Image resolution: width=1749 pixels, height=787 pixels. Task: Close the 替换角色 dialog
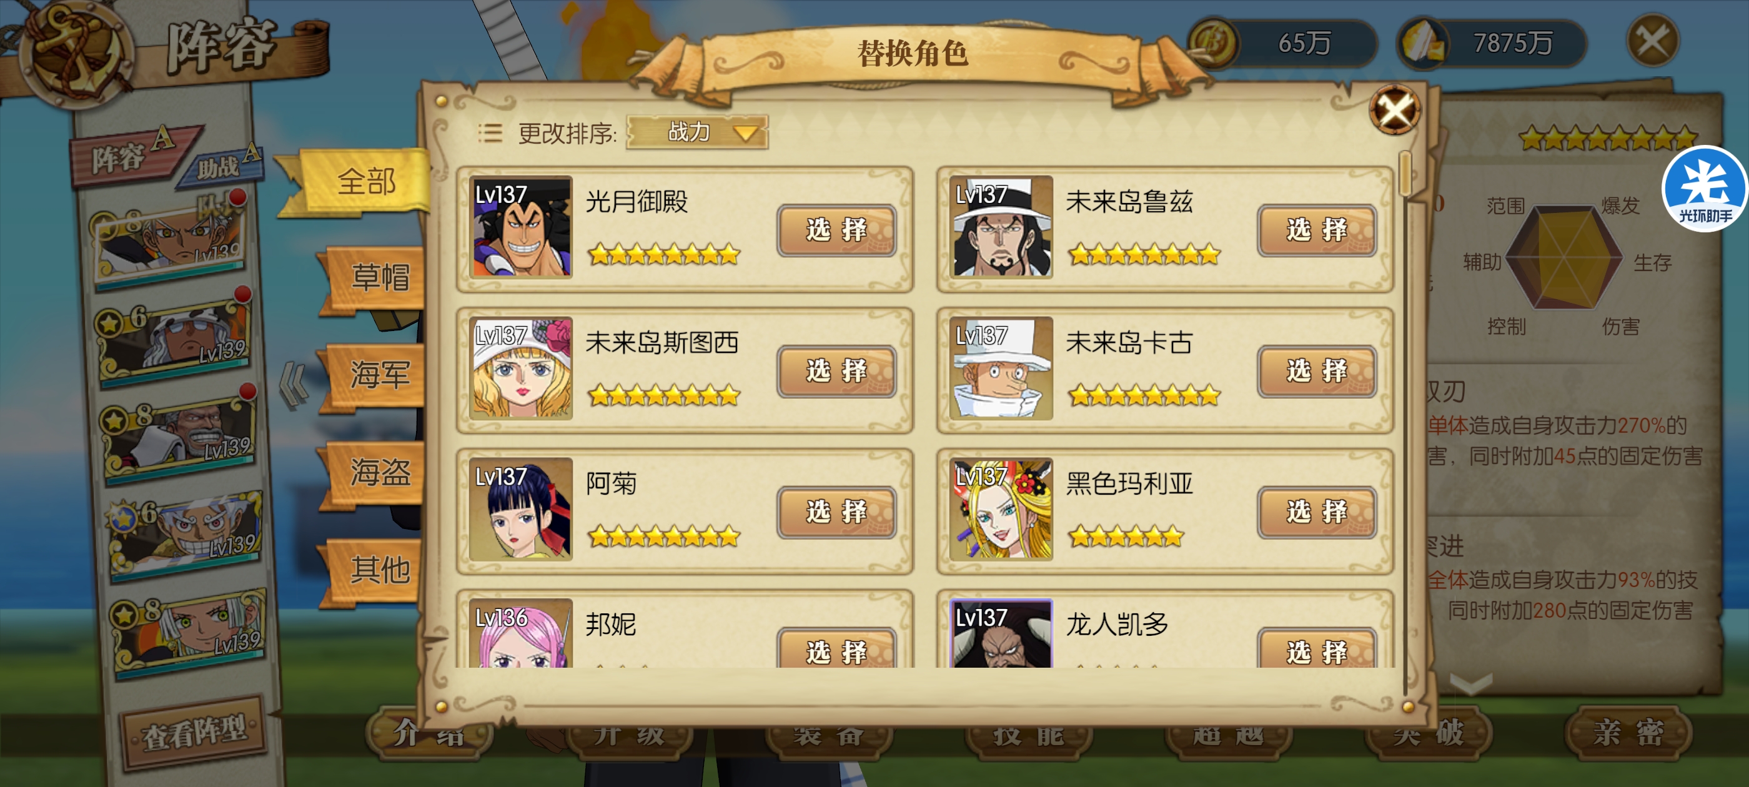coord(1395,109)
